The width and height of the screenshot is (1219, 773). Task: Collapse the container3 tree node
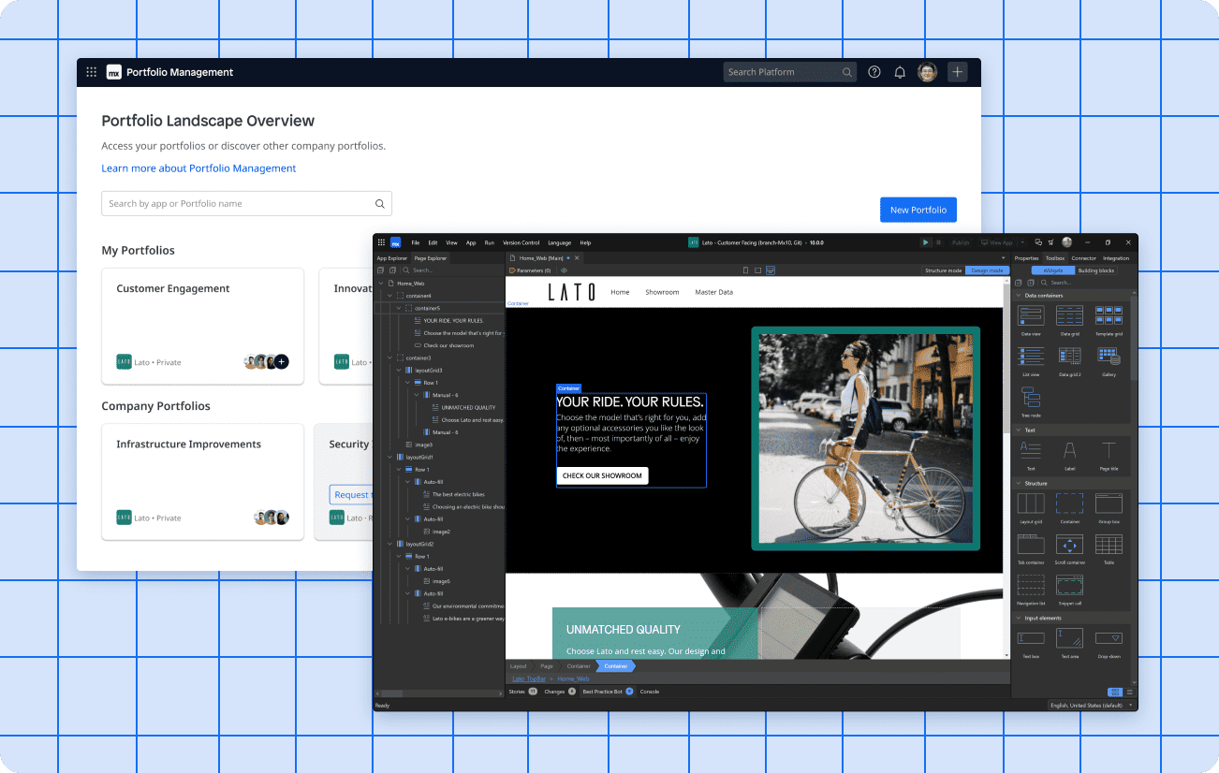(x=390, y=357)
